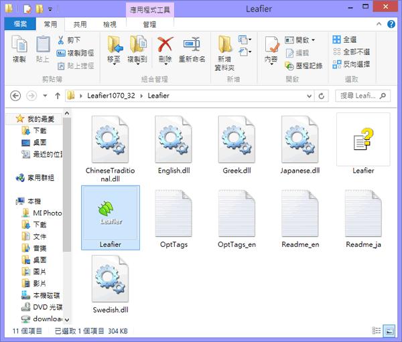This screenshot has height=342, width=402.
Task: Open Homegroup (家用群組) in sidebar
Action: 35,177
